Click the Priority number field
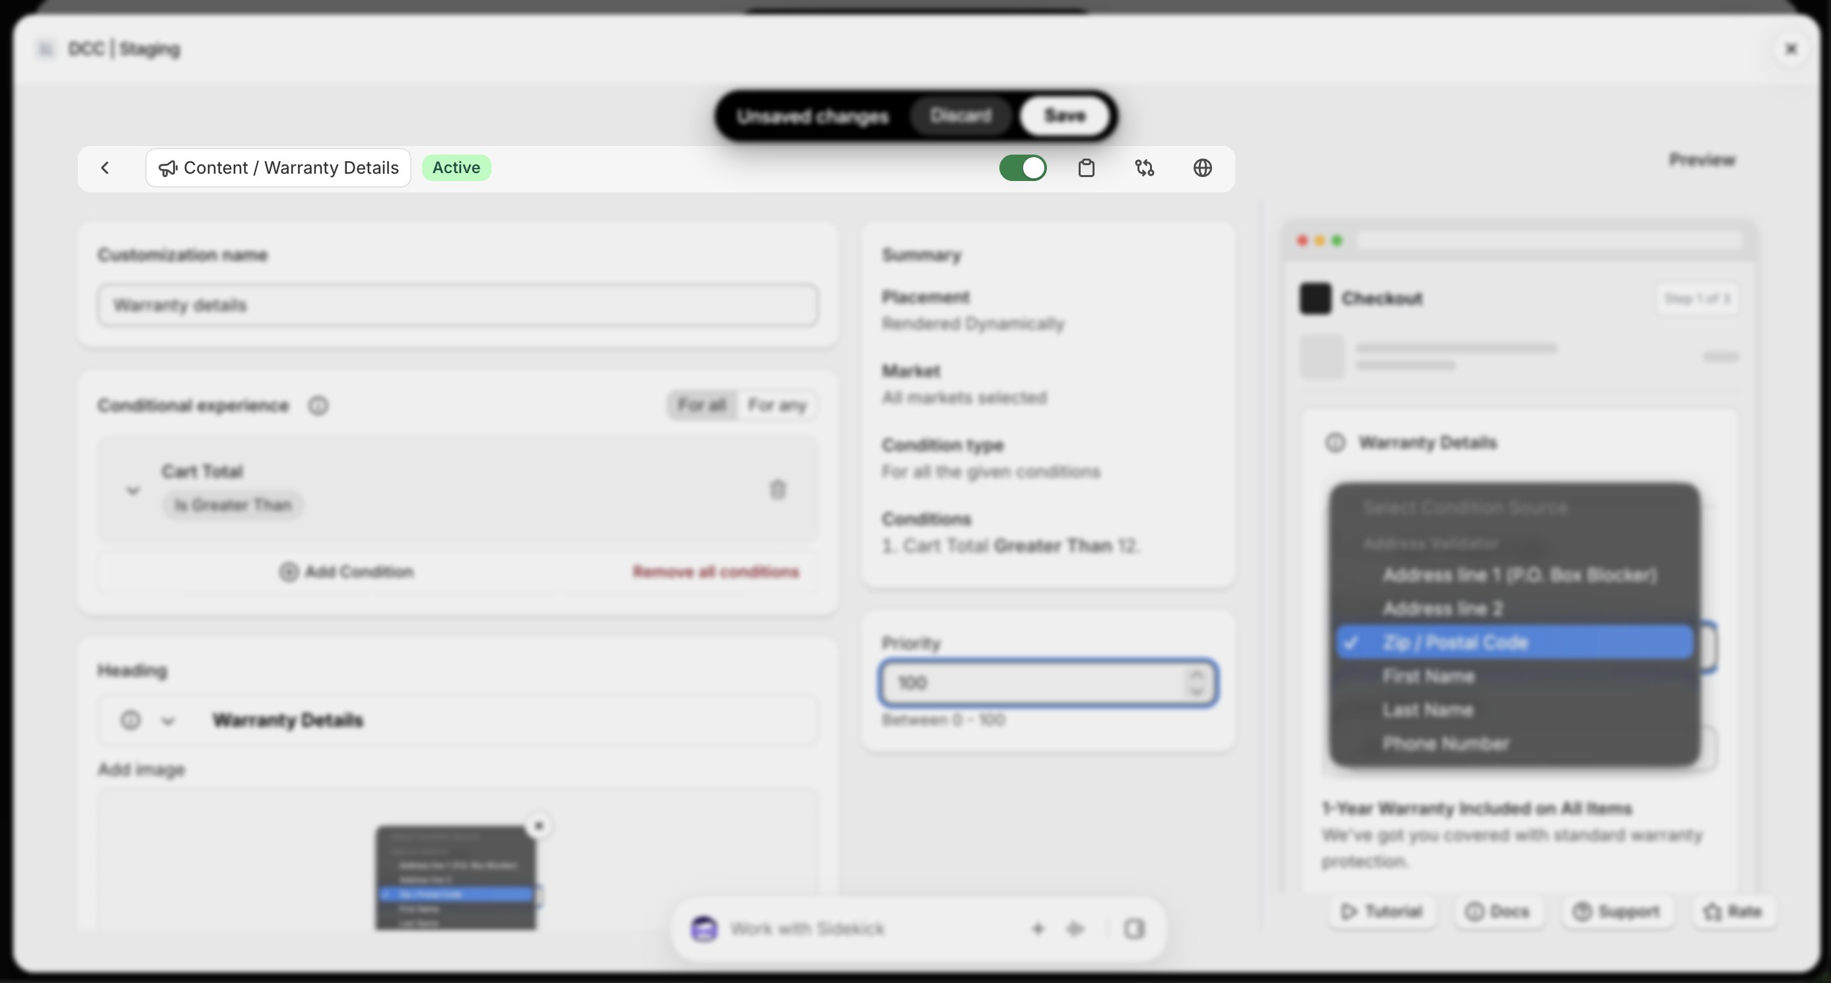 (x=1048, y=683)
